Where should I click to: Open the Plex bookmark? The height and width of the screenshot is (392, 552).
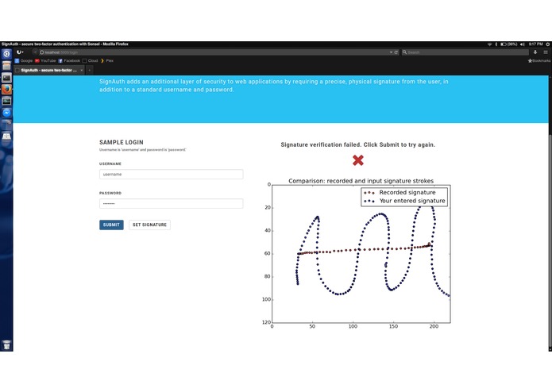coord(107,61)
